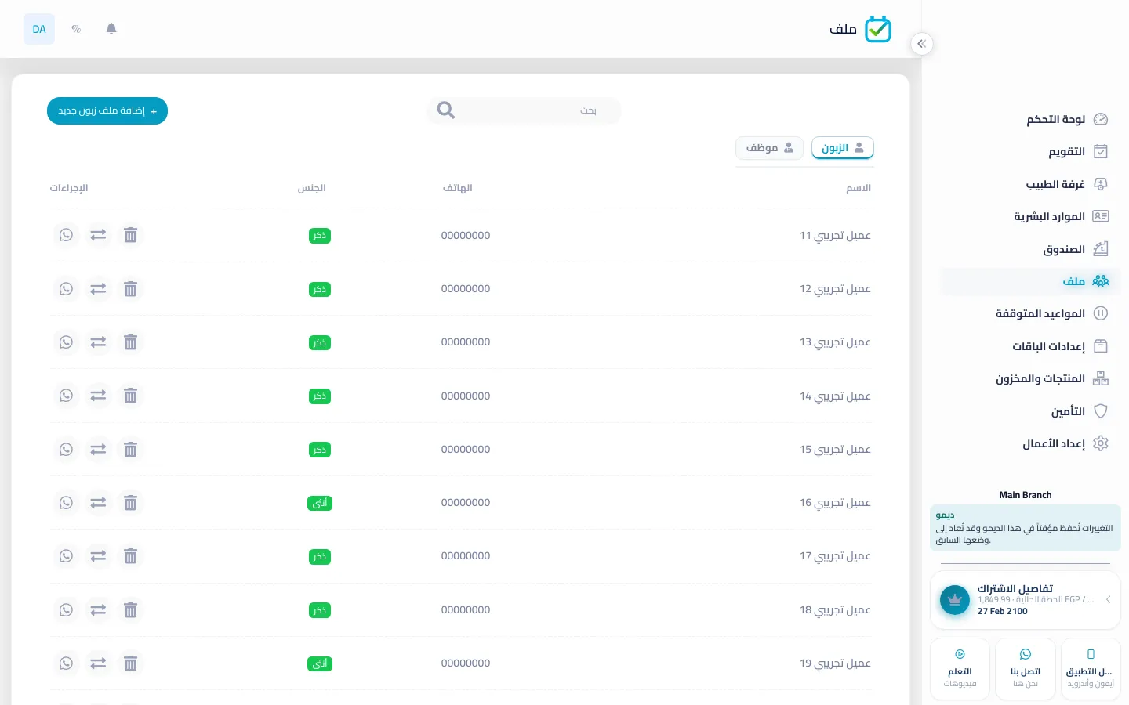Screen dimensions: 1129x705
Task: Click the التعلم videos button
Action: pyautogui.click(x=960, y=669)
